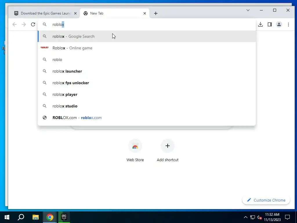
Task: Close the New Tab tab
Action: click(x=145, y=13)
